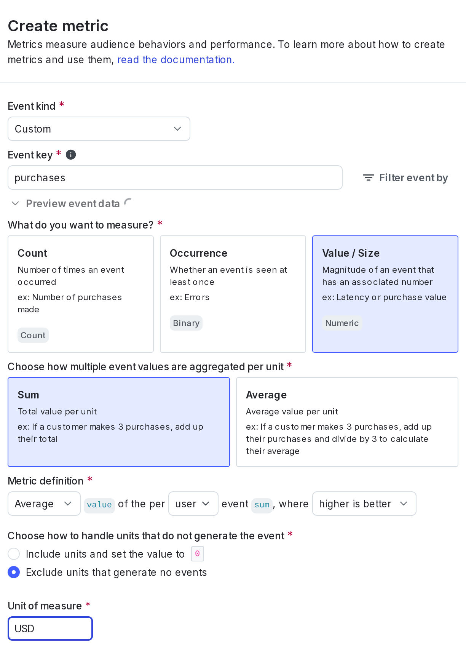Enable Include units and set value radio

tap(14, 554)
